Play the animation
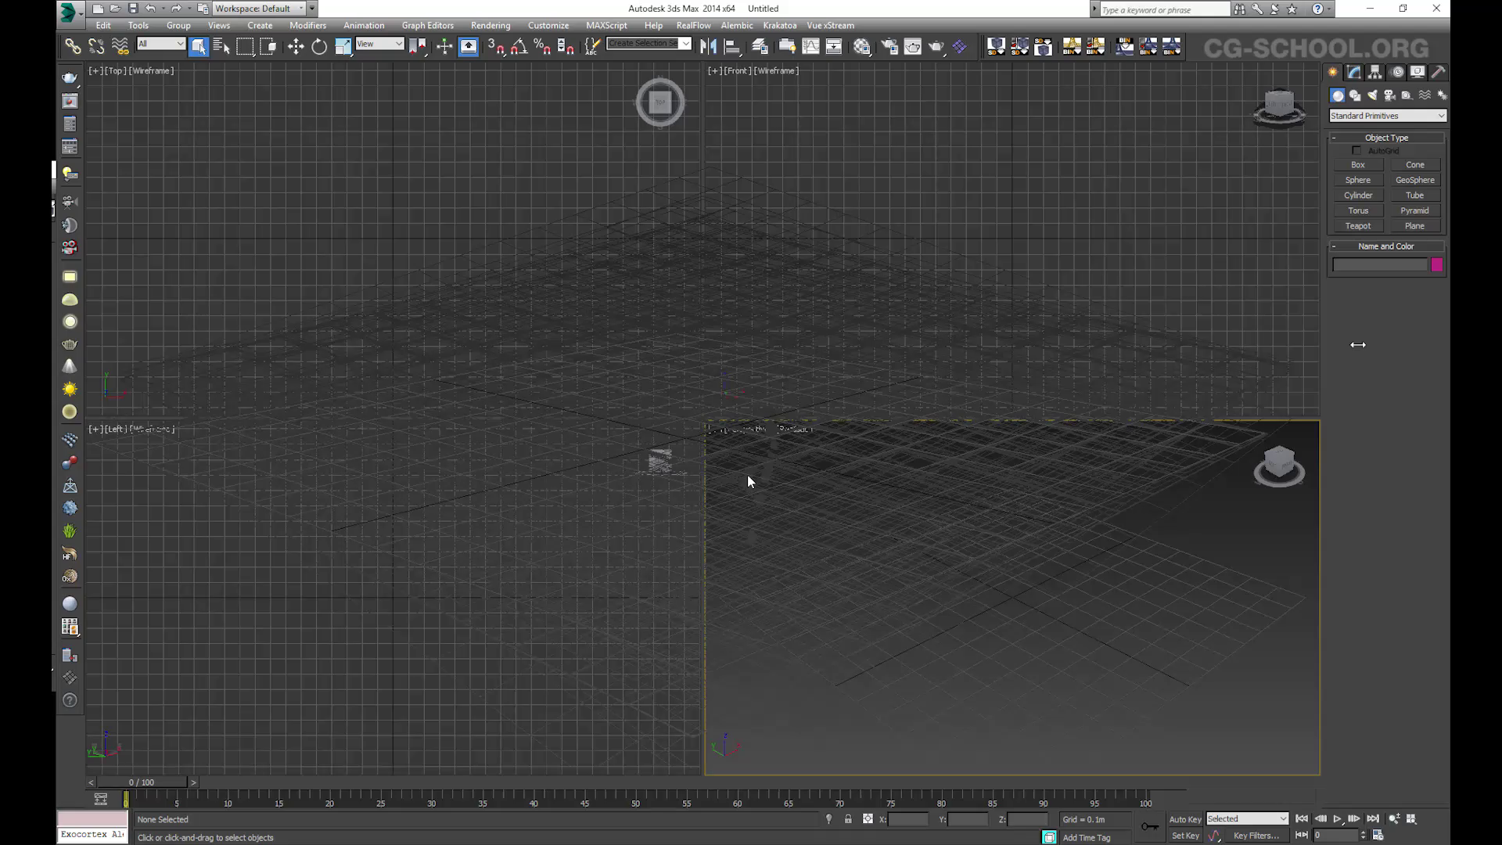Image resolution: width=1502 pixels, height=845 pixels. tap(1337, 819)
